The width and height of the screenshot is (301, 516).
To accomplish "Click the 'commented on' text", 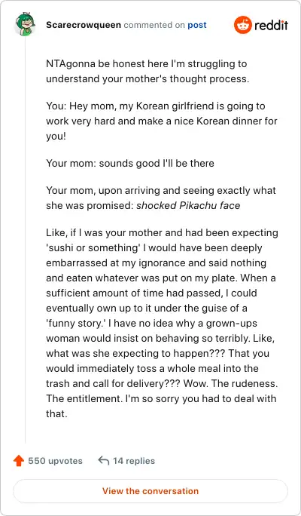I will click(x=154, y=25).
